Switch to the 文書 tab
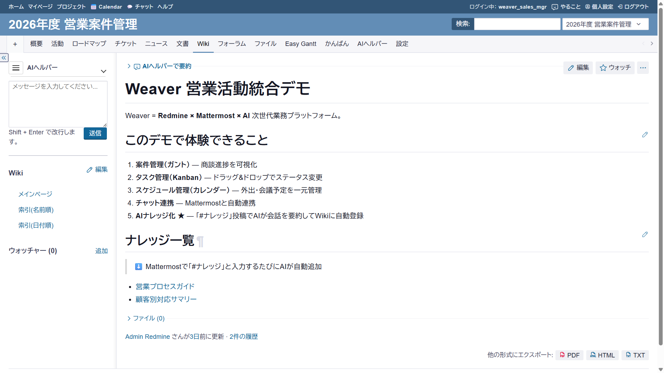 click(x=183, y=44)
